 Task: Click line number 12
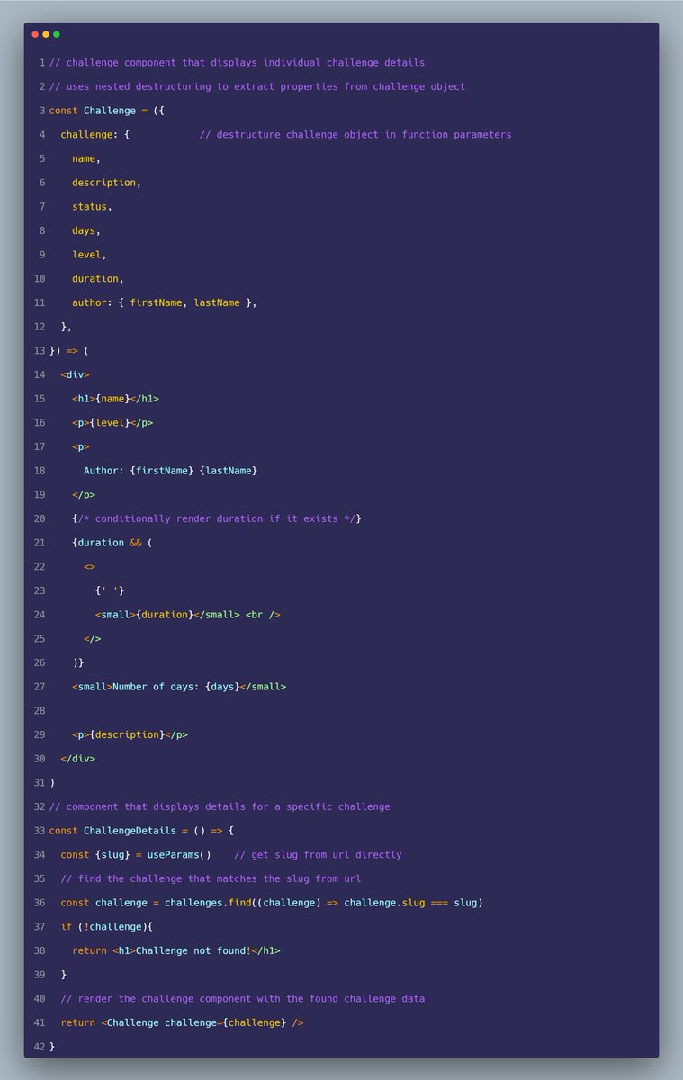click(x=39, y=327)
